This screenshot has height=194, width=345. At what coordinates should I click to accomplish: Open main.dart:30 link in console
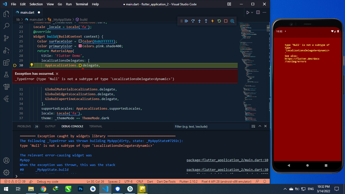coord(227,169)
